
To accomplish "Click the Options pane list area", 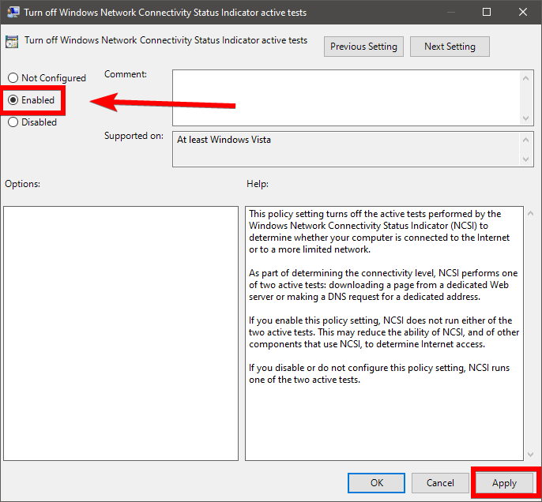I will point(121,334).
